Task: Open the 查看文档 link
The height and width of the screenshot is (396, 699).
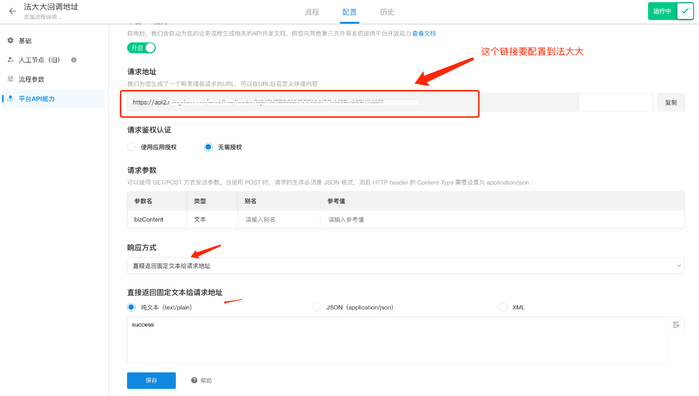Action: (x=424, y=33)
